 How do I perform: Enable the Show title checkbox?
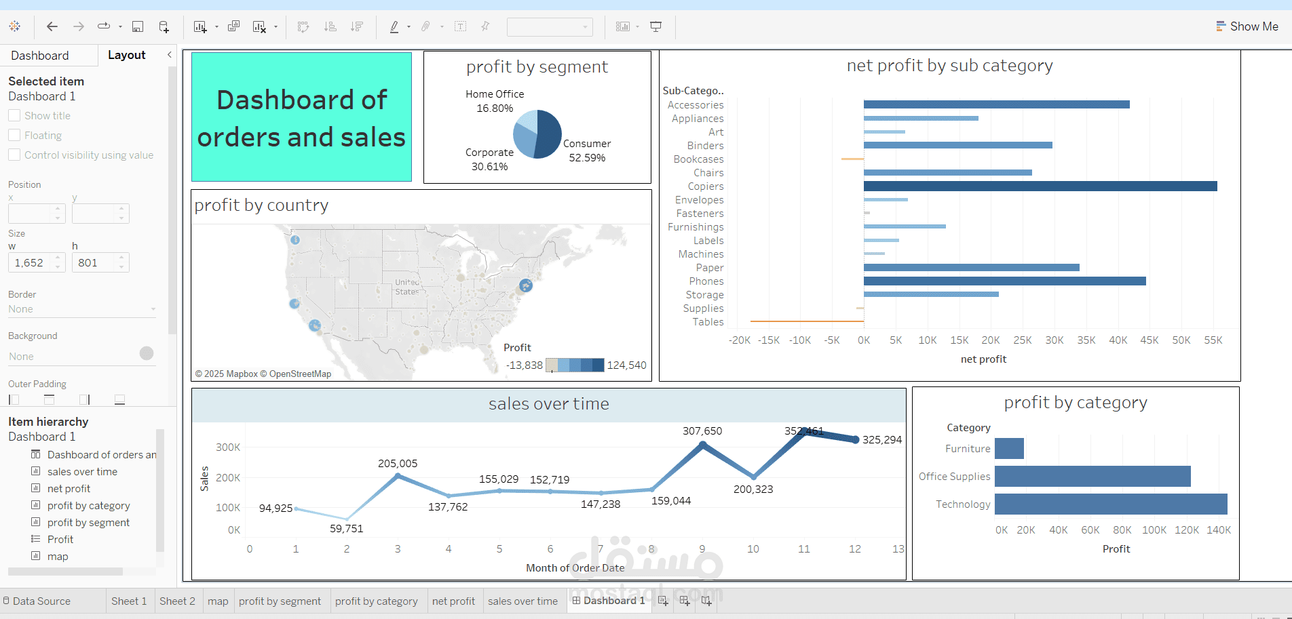click(14, 115)
